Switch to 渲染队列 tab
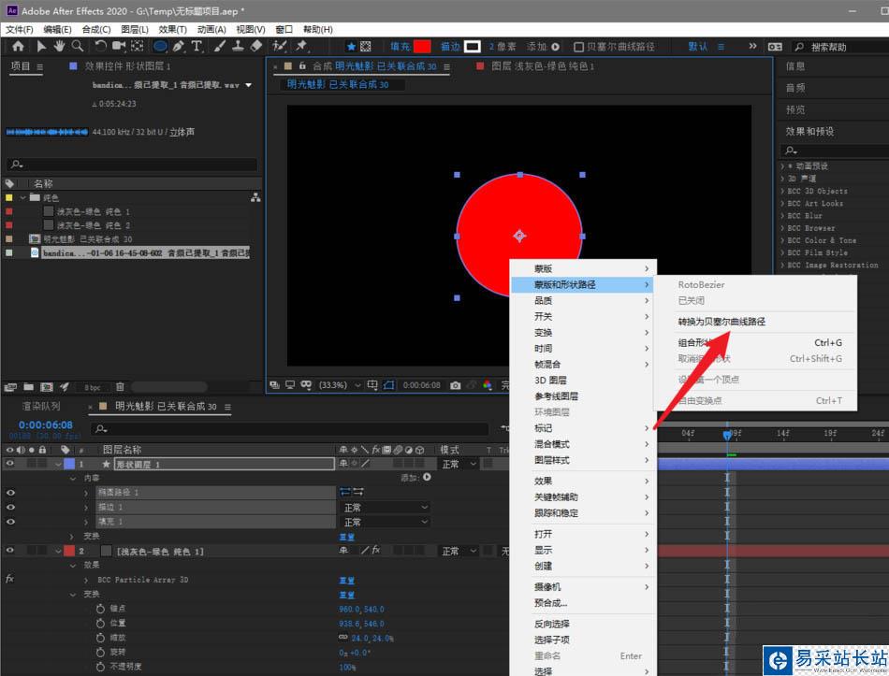889x676 pixels. pos(41,407)
